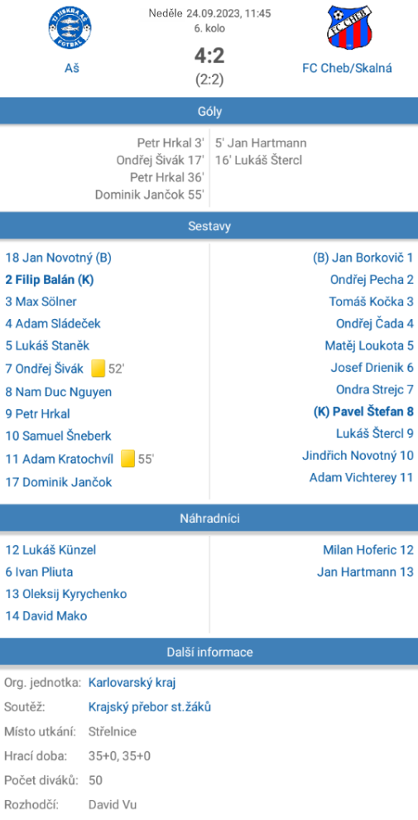Click the 16' Lukáš Štercl goal entry
The width and height of the screenshot is (418, 820).
pyautogui.click(x=258, y=160)
